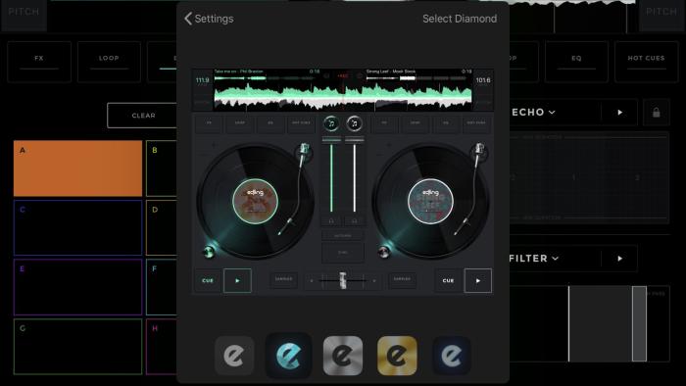Viewport: 686px width, 386px height.
Task: Select the dark grey skin icon
Action: (234, 356)
